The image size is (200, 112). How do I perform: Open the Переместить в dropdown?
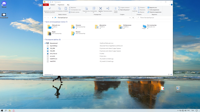(x=86, y=10)
